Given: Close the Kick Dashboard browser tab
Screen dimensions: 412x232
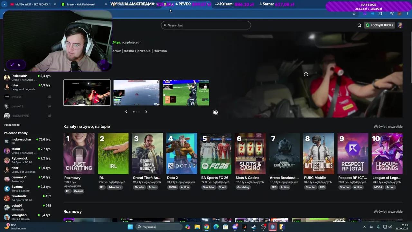Looking at the screenshot, I should coord(106,5).
